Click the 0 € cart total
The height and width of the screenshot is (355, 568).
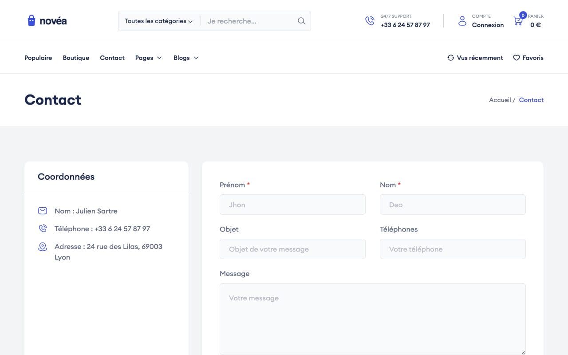coord(536,25)
